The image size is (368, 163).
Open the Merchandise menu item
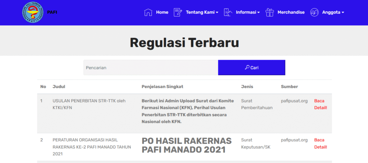click(291, 12)
